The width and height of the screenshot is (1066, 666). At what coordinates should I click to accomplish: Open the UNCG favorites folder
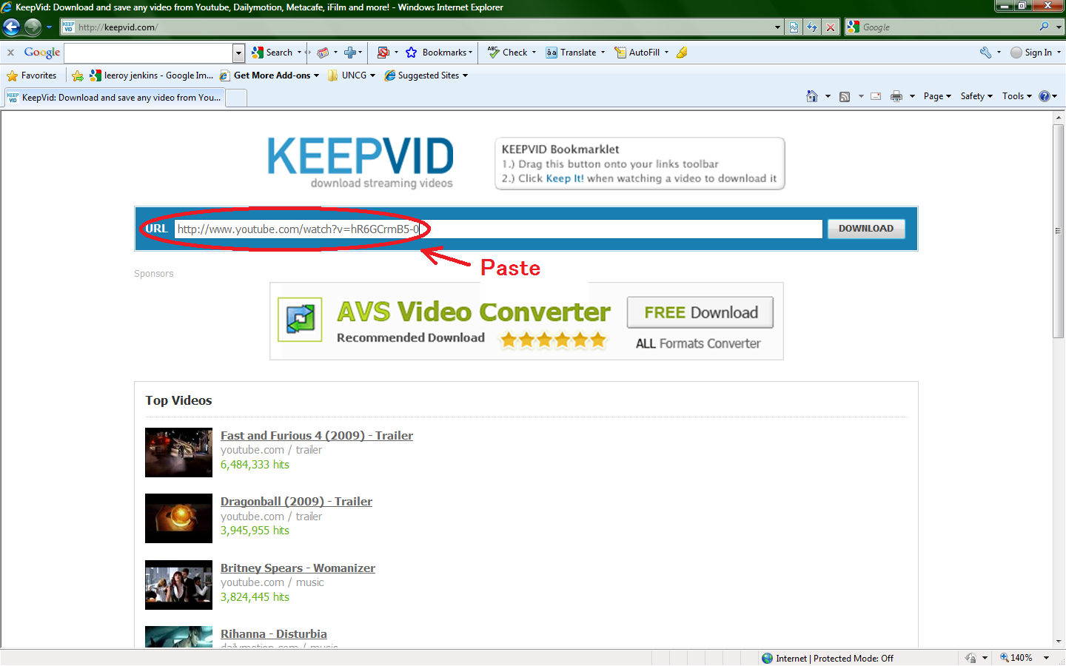352,75
